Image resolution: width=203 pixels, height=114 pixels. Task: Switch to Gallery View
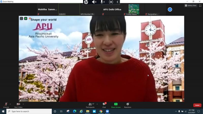coord(191,5)
